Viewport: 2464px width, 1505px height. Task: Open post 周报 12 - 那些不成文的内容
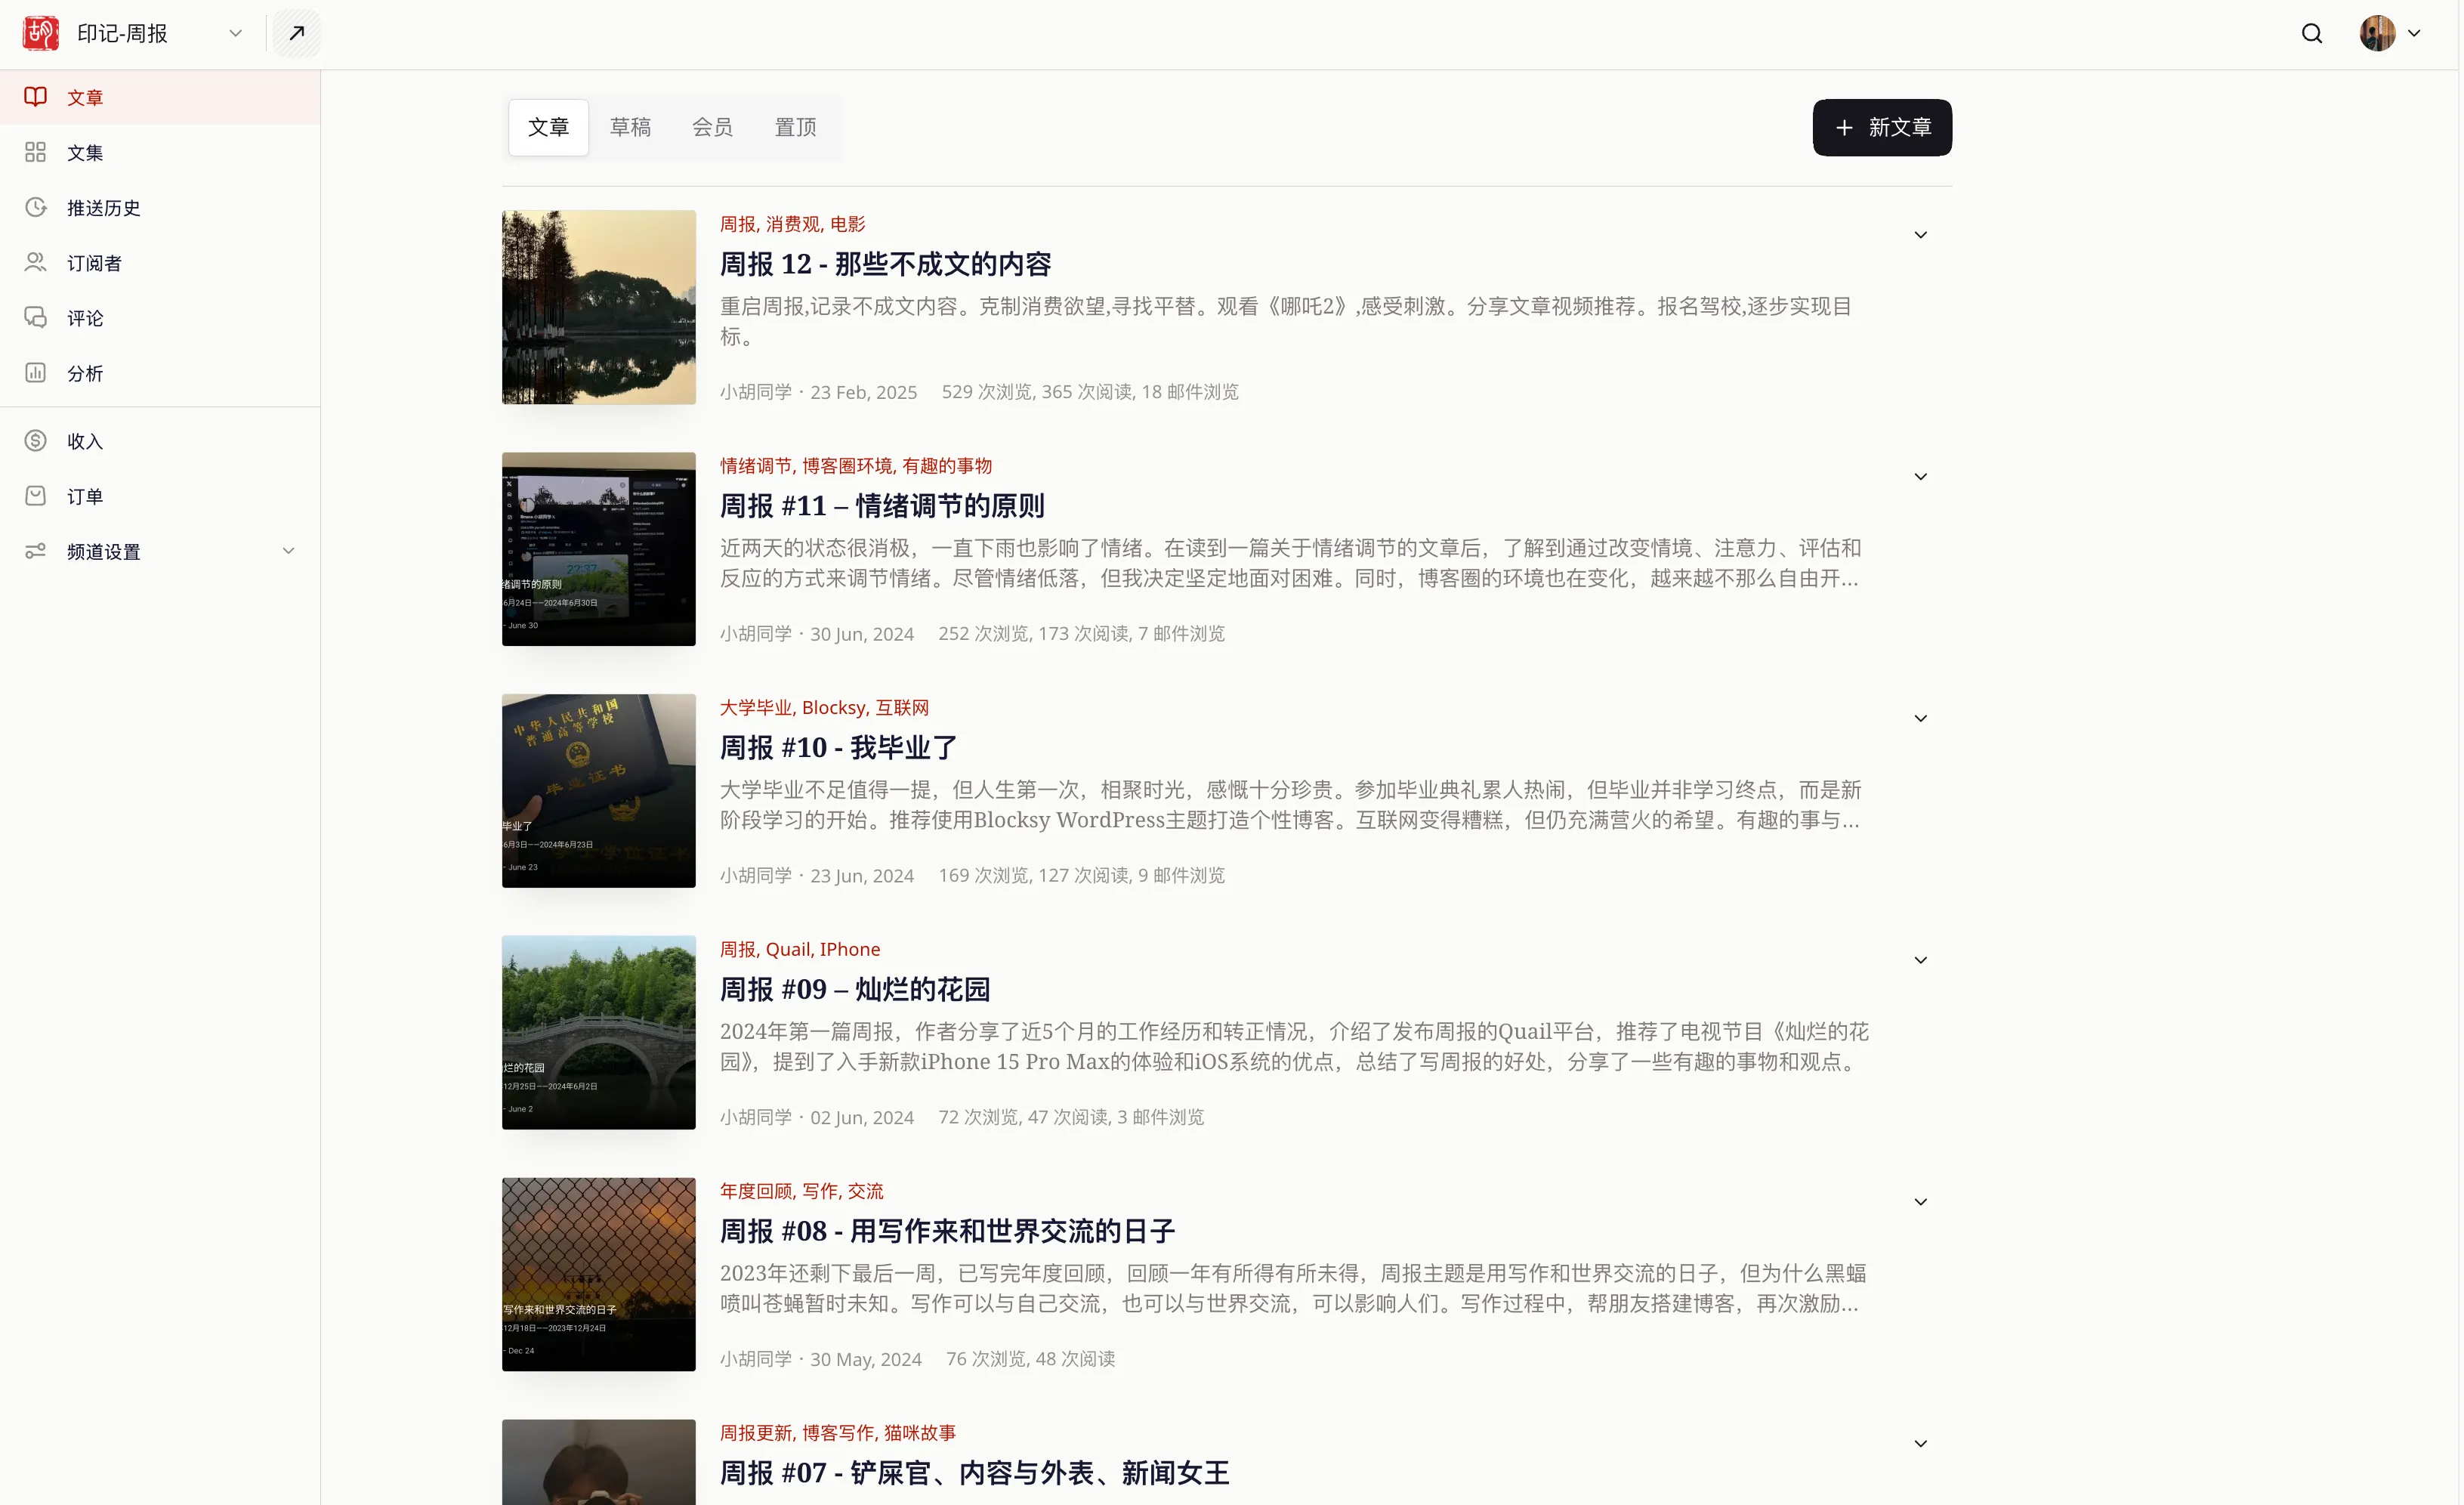tap(885, 264)
